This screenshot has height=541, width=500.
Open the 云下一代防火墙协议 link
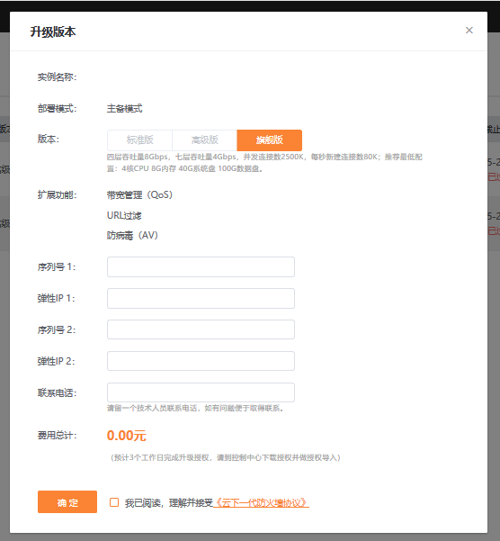[x=261, y=502]
